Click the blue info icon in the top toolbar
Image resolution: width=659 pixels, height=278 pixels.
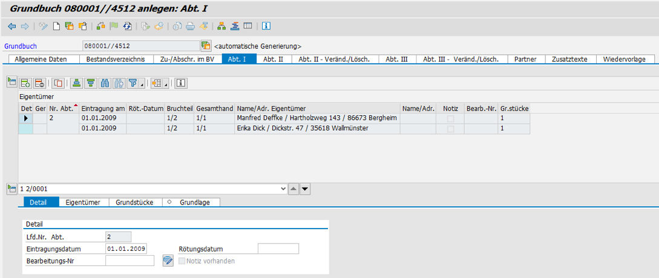(266, 26)
